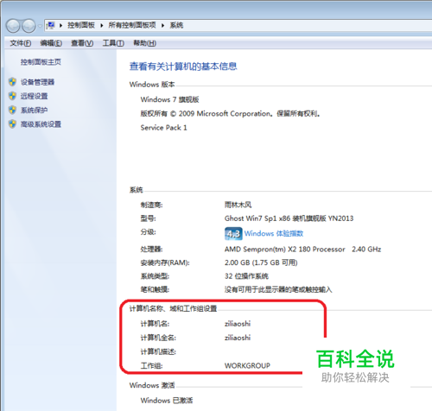The width and height of the screenshot is (432, 411).
Task: Open the 查看(V) menu
Action: tap(82, 43)
